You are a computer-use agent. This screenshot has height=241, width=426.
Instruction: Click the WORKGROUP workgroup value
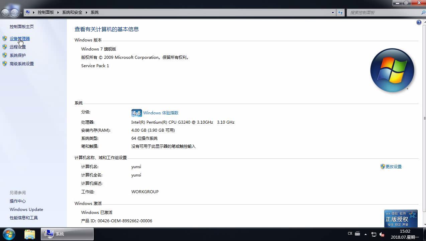point(145,192)
